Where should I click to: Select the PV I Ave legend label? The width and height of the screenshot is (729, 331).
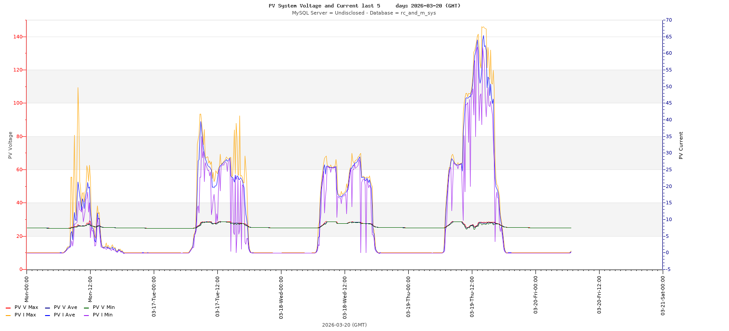coord(64,315)
